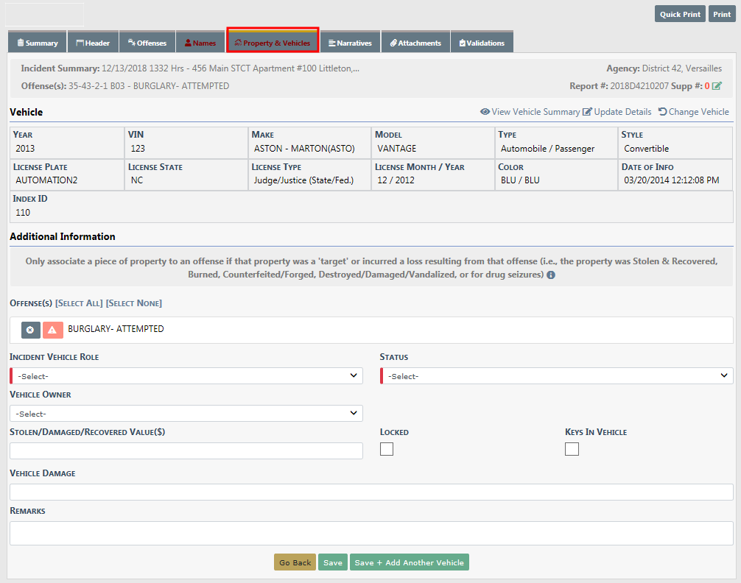Enable the Keys In Vehicle checkbox

click(x=572, y=449)
